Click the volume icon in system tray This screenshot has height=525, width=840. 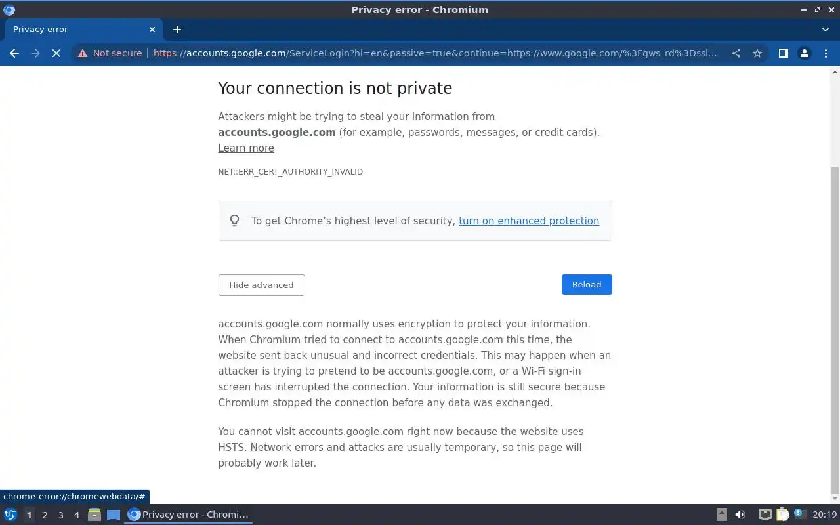pyautogui.click(x=740, y=514)
